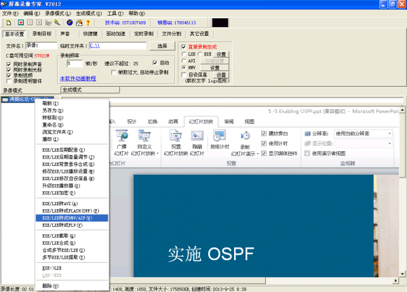Image resolution: width=407 pixels, height=292 pixels.
Task: Click the new file toolbar icon
Action: click(9, 23)
